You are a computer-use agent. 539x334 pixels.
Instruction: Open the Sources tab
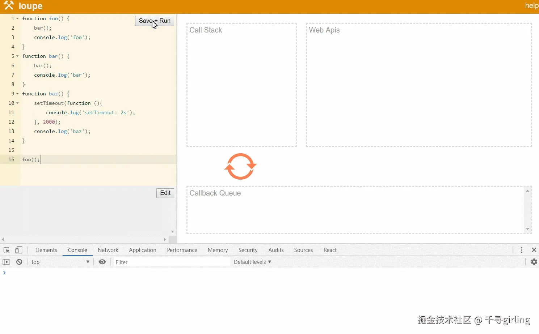point(303,250)
